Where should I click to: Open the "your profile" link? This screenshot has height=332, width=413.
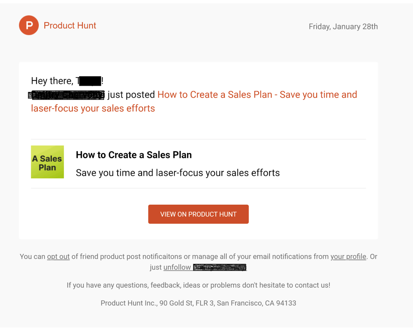pos(348,257)
